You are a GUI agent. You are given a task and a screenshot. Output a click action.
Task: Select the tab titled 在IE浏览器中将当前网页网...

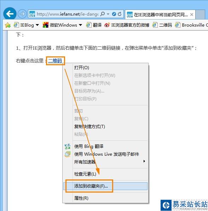[160, 15]
